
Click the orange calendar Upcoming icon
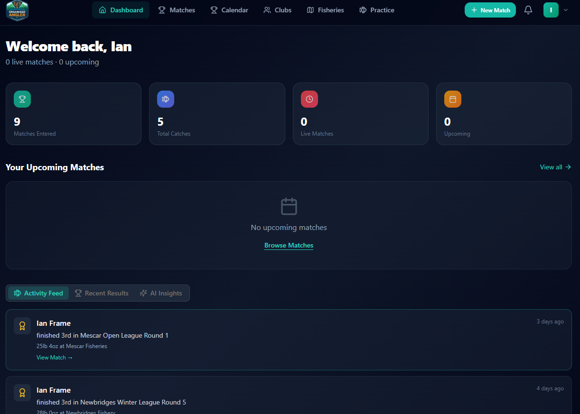[x=453, y=99]
